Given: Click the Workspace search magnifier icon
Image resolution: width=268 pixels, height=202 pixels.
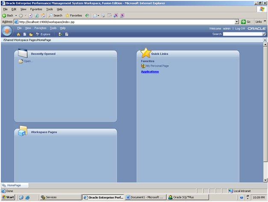Looking at the screenshot, I should point(264,34).
